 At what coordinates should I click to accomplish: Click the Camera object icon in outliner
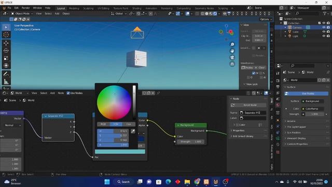[x=289, y=28]
